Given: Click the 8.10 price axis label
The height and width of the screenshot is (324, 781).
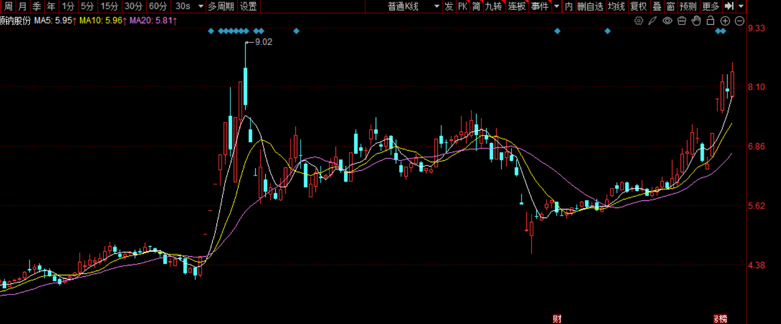Looking at the screenshot, I should [757, 87].
